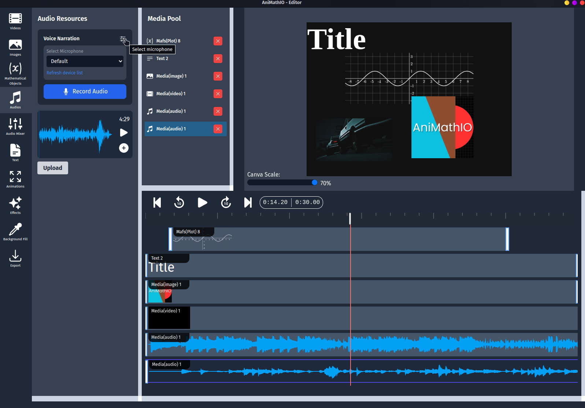Open the Select Microphone dropdown
The image size is (585, 408).
(85, 61)
